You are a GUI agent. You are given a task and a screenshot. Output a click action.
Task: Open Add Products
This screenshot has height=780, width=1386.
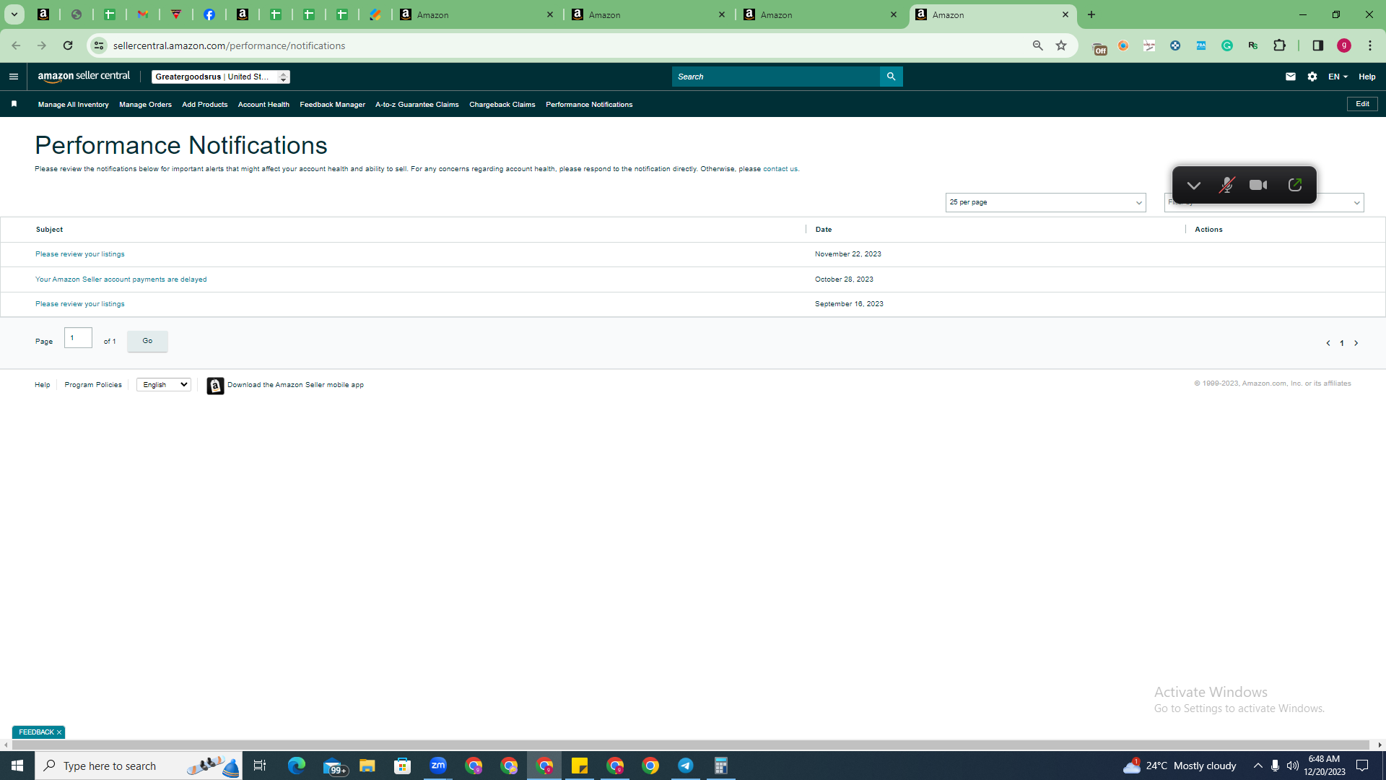click(x=204, y=105)
